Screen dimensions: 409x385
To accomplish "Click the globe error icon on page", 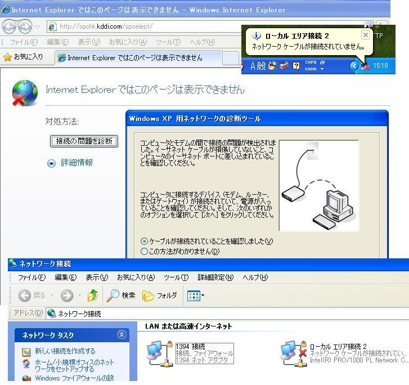I will pyautogui.click(x=25, y=93).
